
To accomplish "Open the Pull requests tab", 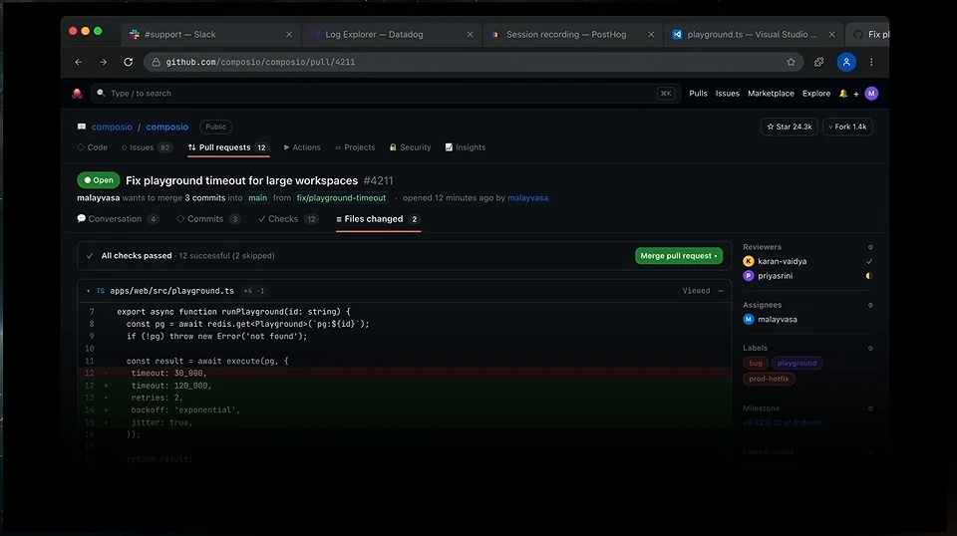I will [228, 147].
